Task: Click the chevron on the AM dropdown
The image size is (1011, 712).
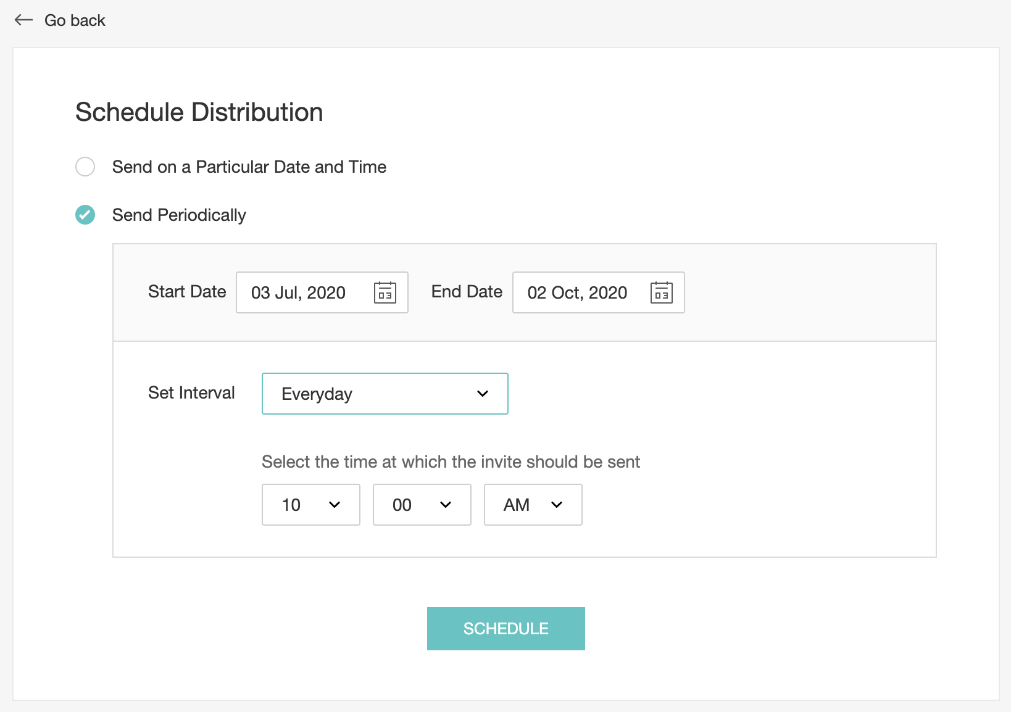Action: click(559, 505)
